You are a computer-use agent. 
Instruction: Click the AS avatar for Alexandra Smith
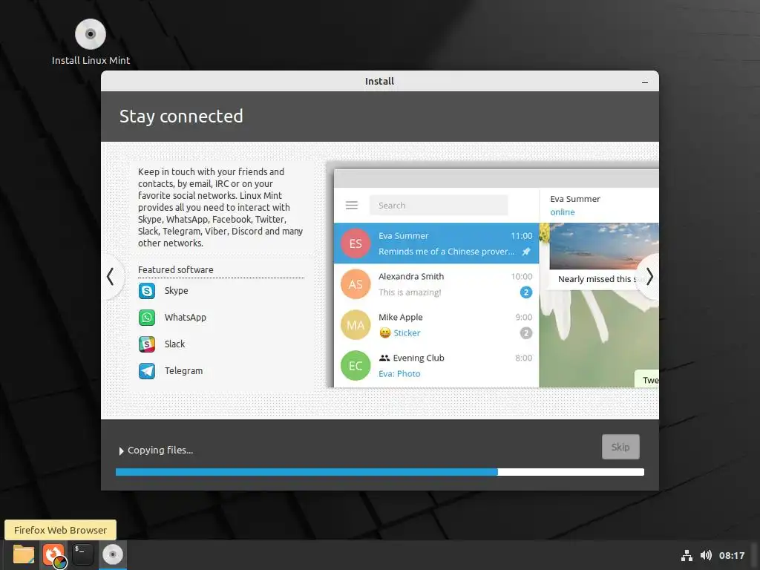pos(356,284)
